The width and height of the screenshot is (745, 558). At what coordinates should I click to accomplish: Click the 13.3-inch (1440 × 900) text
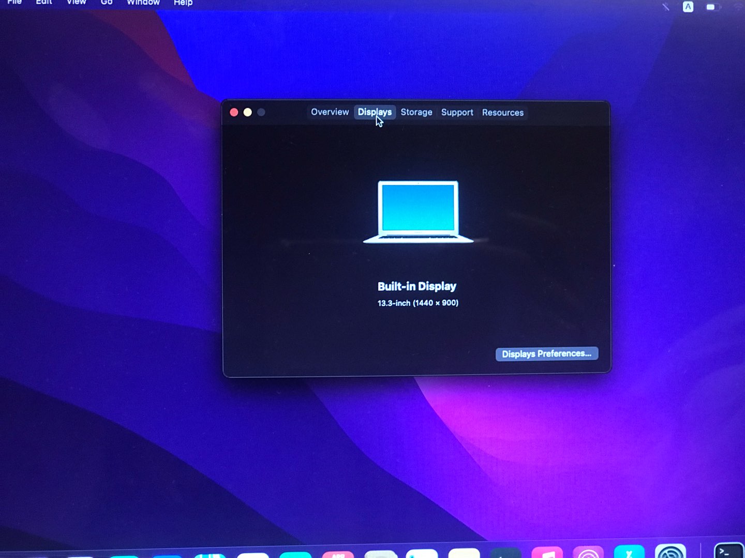[418, 303]
